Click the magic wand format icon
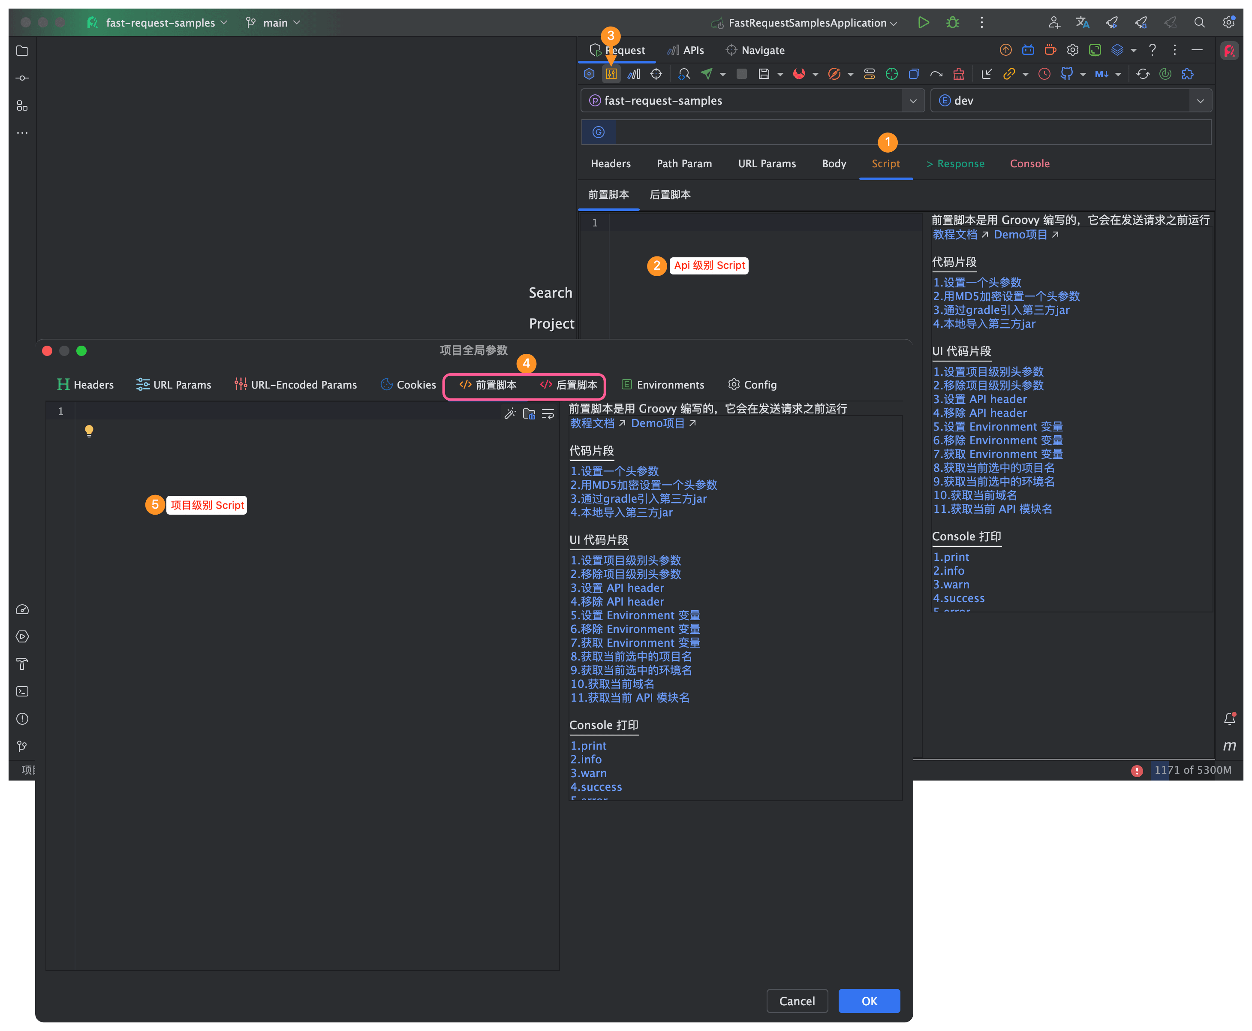 510,414
